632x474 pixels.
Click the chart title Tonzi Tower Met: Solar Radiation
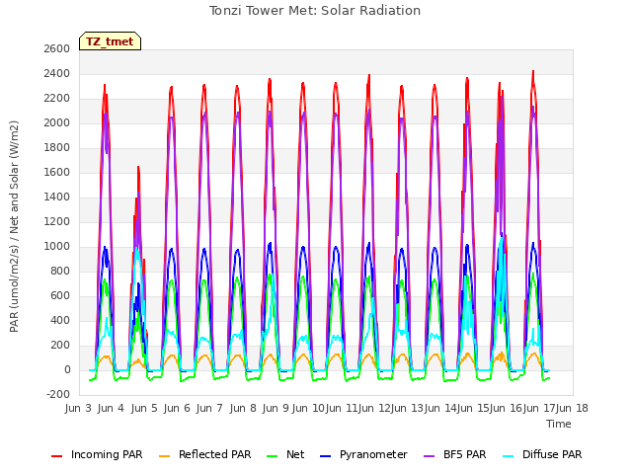coord(315,11)
